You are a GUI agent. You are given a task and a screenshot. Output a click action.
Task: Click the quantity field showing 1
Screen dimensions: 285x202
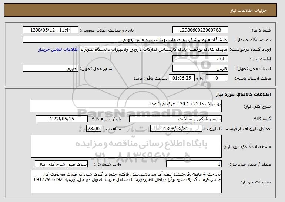[194, 164]
